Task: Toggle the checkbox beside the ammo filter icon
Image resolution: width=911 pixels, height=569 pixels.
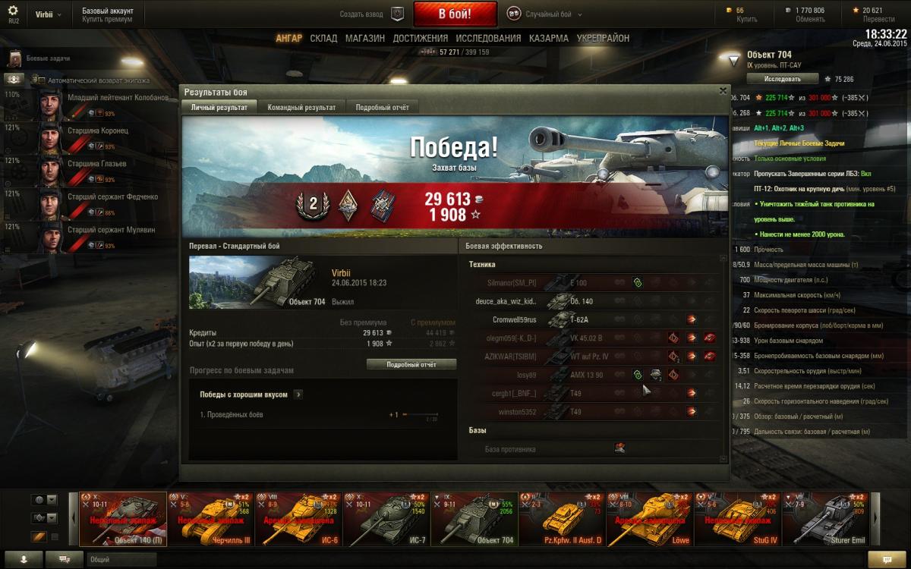Action: point(54,537)
